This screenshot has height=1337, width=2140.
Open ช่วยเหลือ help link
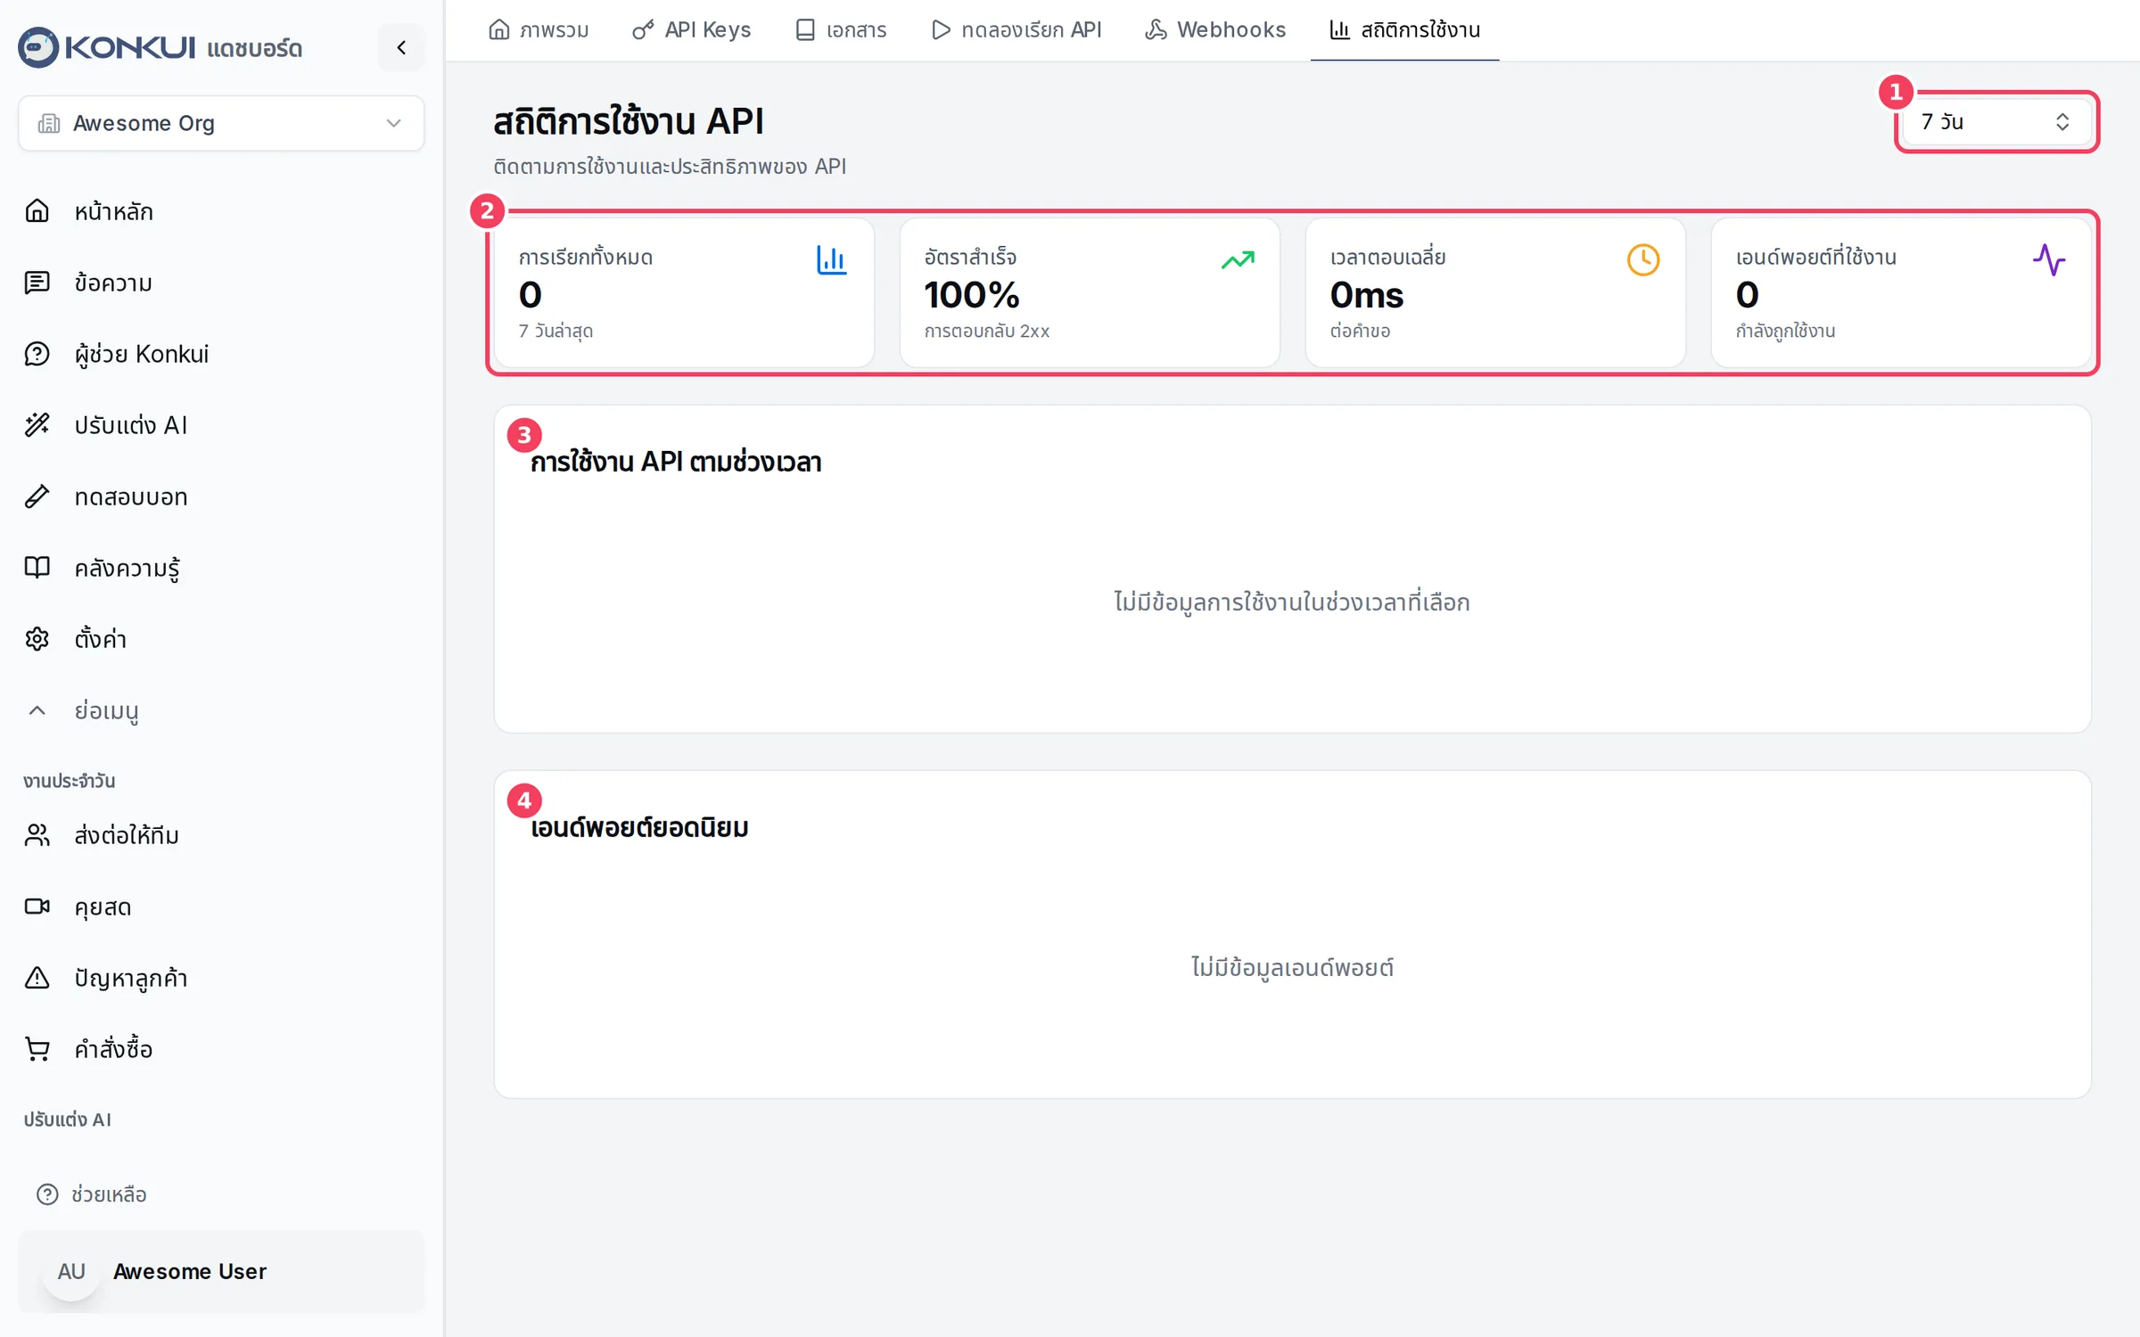coord(92,1194)
